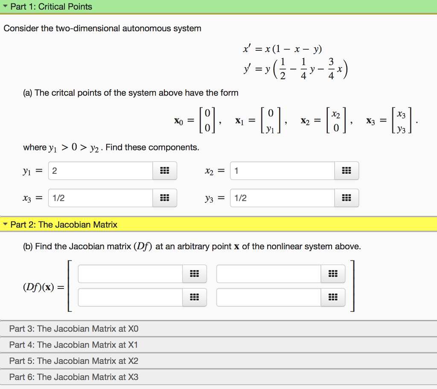Image resolution: width=437 pixels, height=389 pixels.
Task: Open the keypad for the top-right Jacobian entry
Action: (x=333, y=274)
